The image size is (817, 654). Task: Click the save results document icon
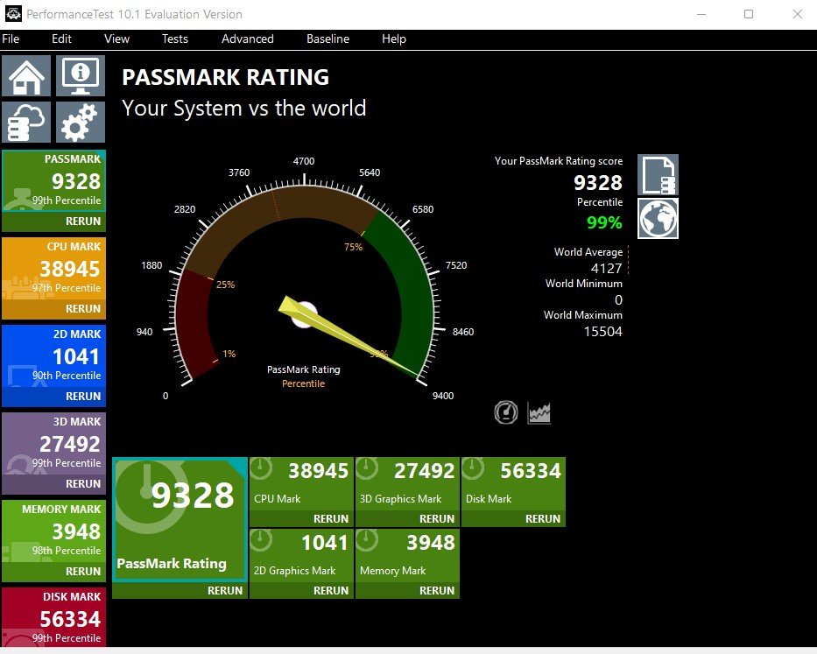pyautogui.click(x=659, y=174)
